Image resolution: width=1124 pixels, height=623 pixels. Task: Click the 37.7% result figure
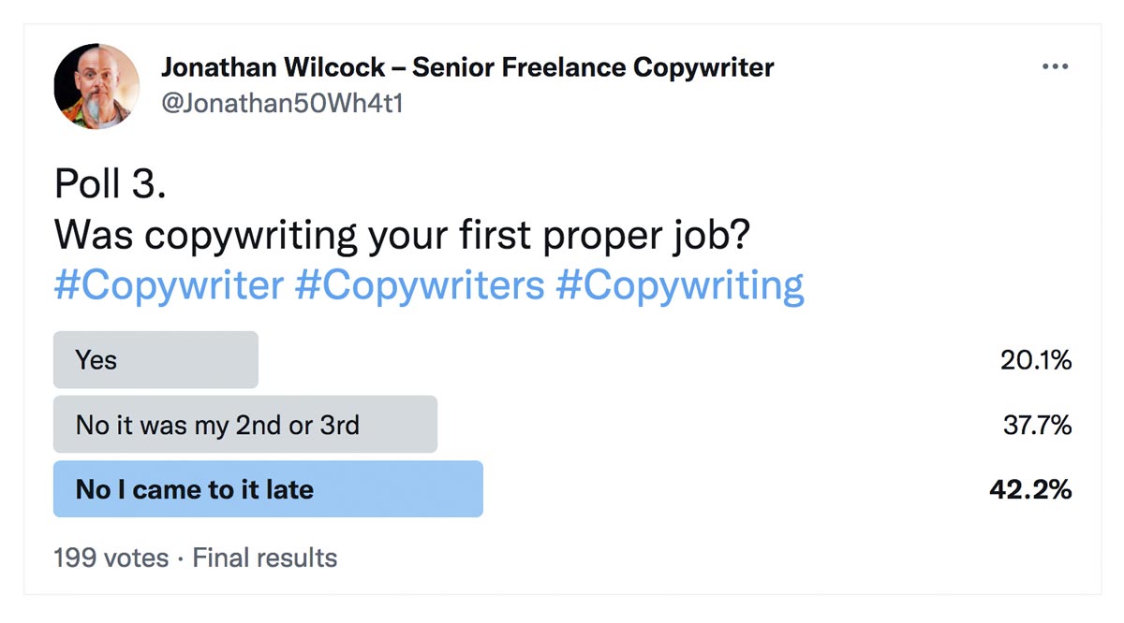[1037, 426]
